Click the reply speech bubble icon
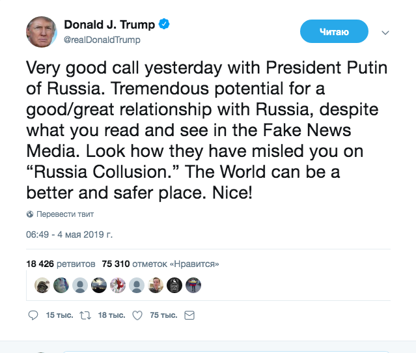Screen dimensions: 416x353 tap(35, 315)
